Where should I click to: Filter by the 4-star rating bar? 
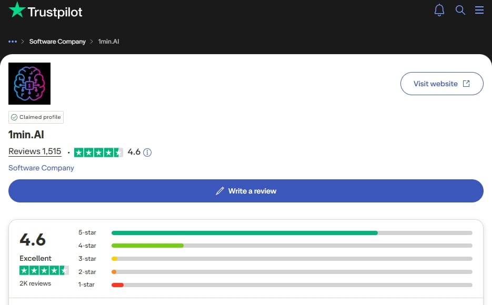[x=292, y=246]
